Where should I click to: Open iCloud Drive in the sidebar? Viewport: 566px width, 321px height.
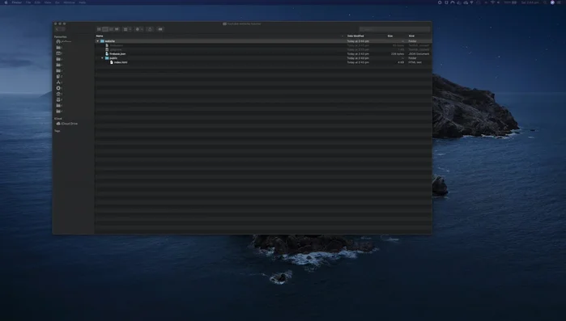[67, 124]
